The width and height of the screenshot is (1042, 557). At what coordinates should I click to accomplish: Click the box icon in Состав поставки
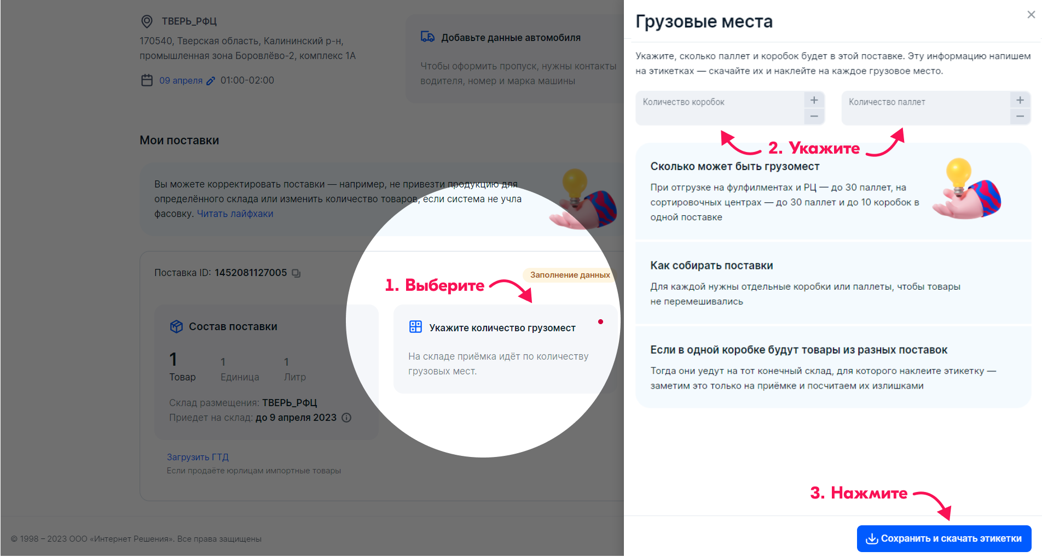pyautogui.click(x=176, y=326)
